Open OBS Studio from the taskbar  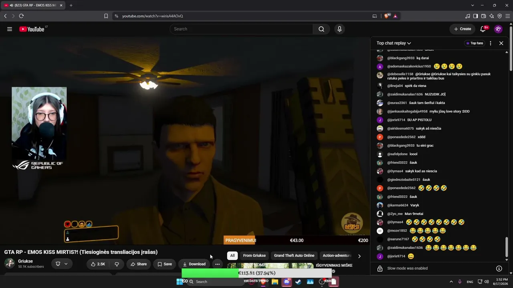322,282
